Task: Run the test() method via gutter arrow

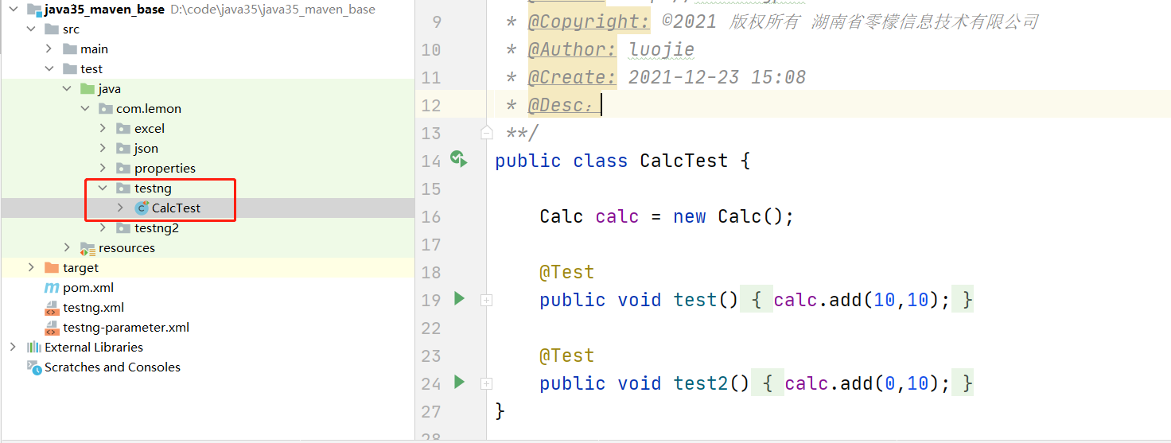Action: [459, 299]
